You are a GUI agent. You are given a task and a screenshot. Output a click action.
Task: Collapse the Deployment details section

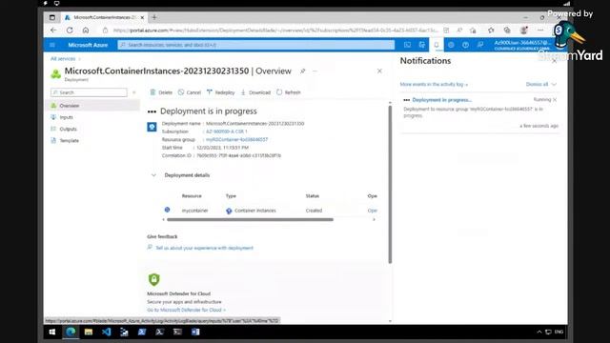pyautogui.click(x=153, y=175)
